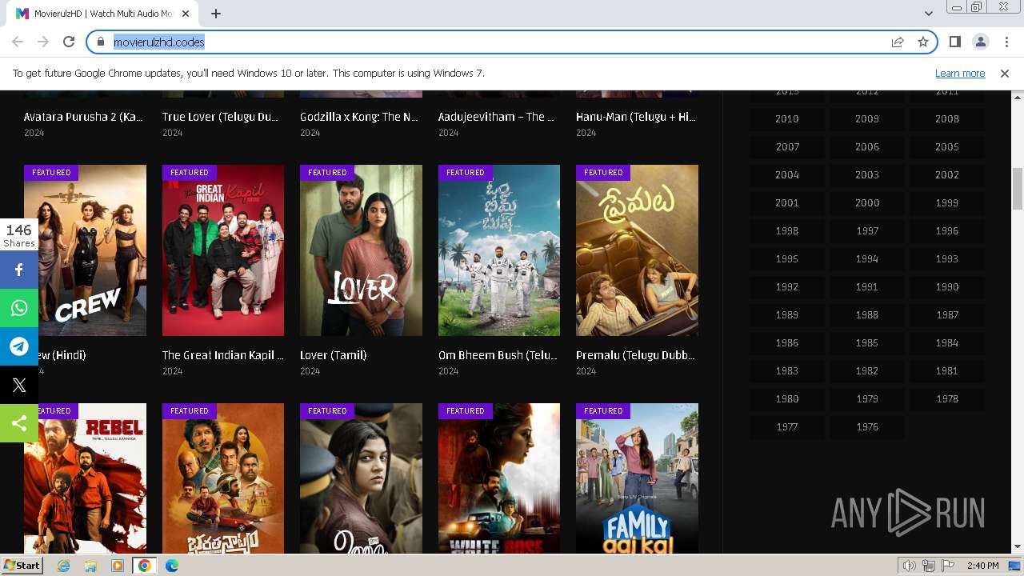
Task: Dismiss the Chrome update notification bar
Action: click(x=1005, y=74)
